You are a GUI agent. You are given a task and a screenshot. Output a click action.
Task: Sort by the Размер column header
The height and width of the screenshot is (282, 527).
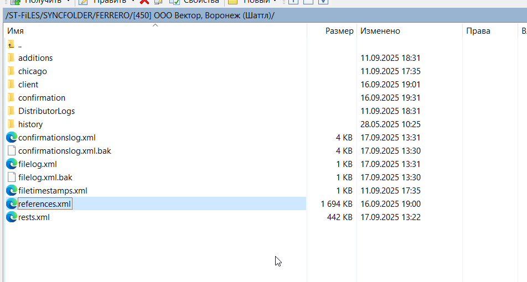tap(332, 31)
